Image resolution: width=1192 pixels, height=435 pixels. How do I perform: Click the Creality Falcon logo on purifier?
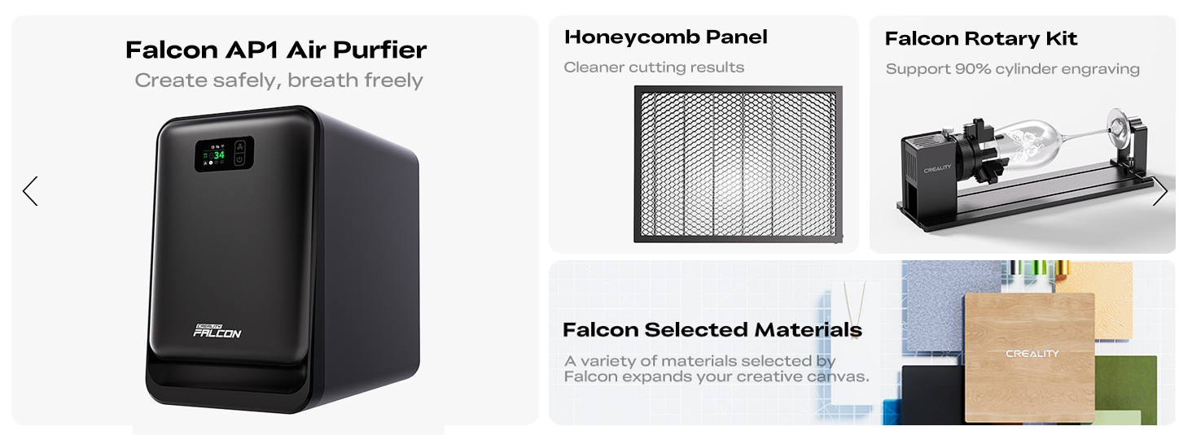click(217, 329)
